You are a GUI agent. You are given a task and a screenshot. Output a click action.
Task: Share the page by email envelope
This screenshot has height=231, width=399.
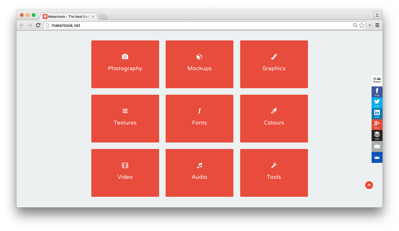click(377, 146)
